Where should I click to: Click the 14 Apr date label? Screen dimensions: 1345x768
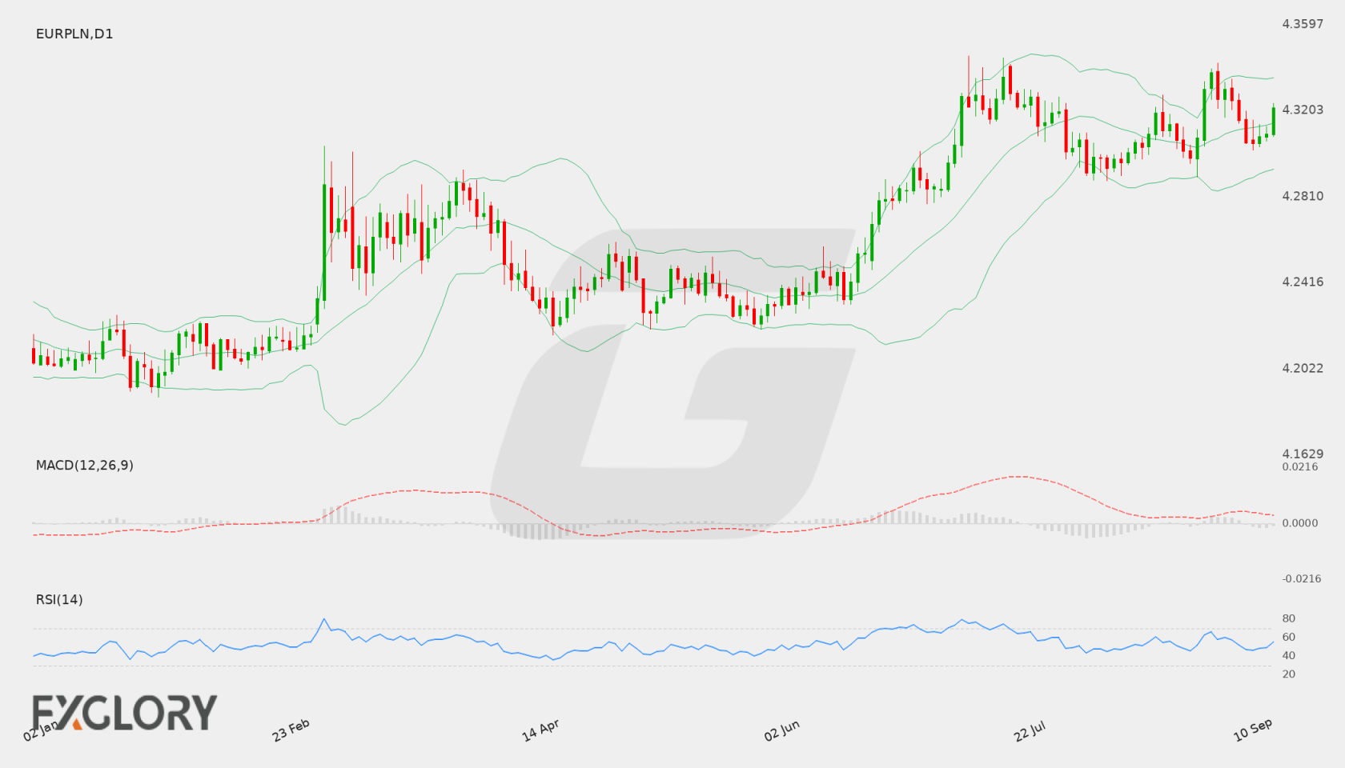[x=540, y=730]
